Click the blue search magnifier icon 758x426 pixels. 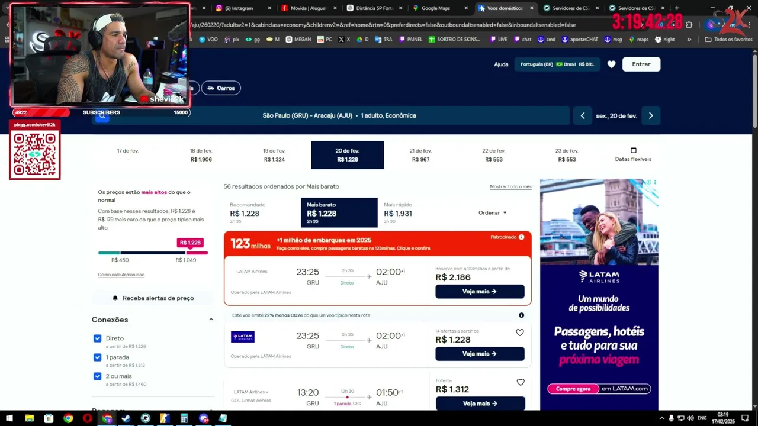tap(102, 116)
